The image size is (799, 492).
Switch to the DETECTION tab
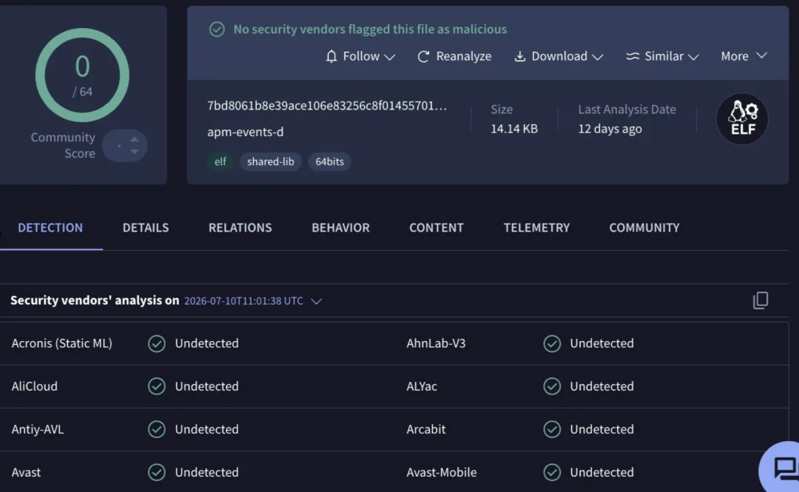tap(50, 227)
